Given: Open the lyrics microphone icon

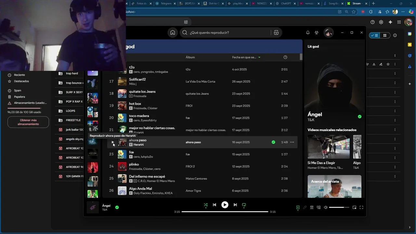Looking at the screenshot, I should [305, 207].
